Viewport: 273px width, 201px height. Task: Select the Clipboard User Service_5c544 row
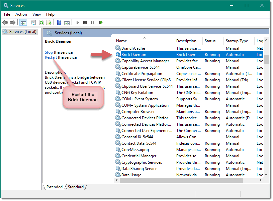(189, 86)
